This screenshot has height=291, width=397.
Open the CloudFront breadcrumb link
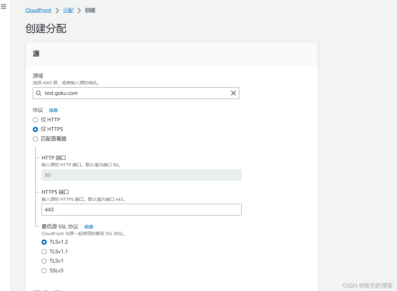click(x=38, y=10)
